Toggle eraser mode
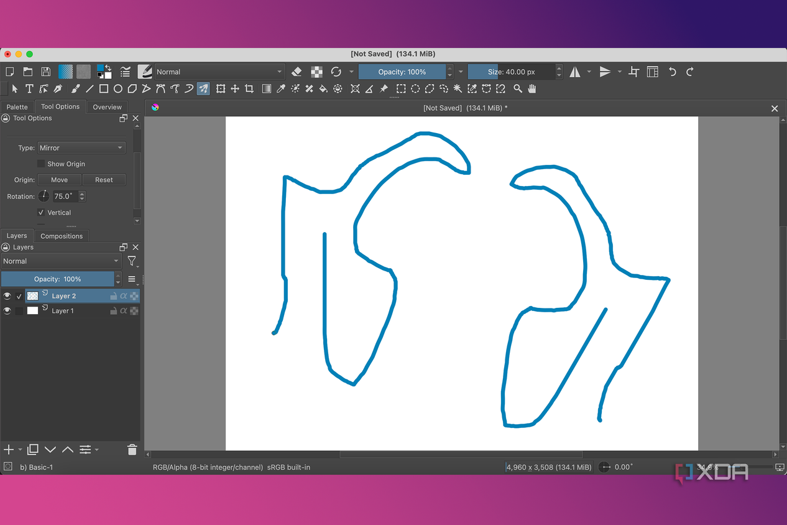 297,72
